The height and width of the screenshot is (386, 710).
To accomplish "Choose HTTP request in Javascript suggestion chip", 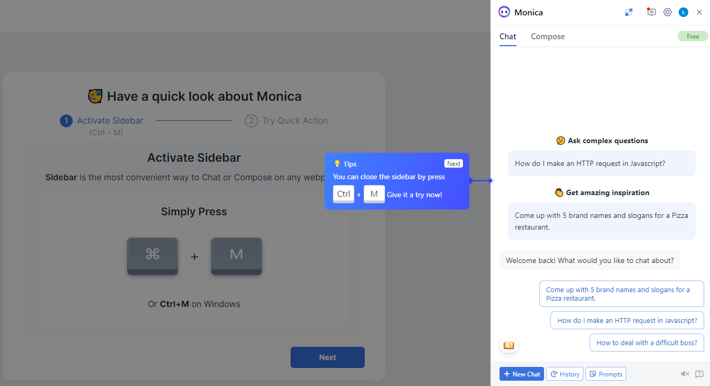I will [x=627, y=320].
